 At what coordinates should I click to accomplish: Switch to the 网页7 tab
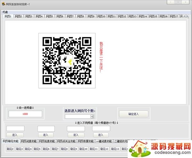point(70,16)
